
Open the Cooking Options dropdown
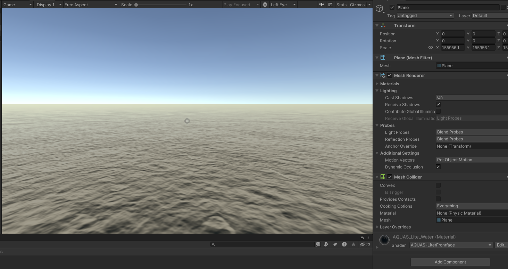tap(472, 206)
